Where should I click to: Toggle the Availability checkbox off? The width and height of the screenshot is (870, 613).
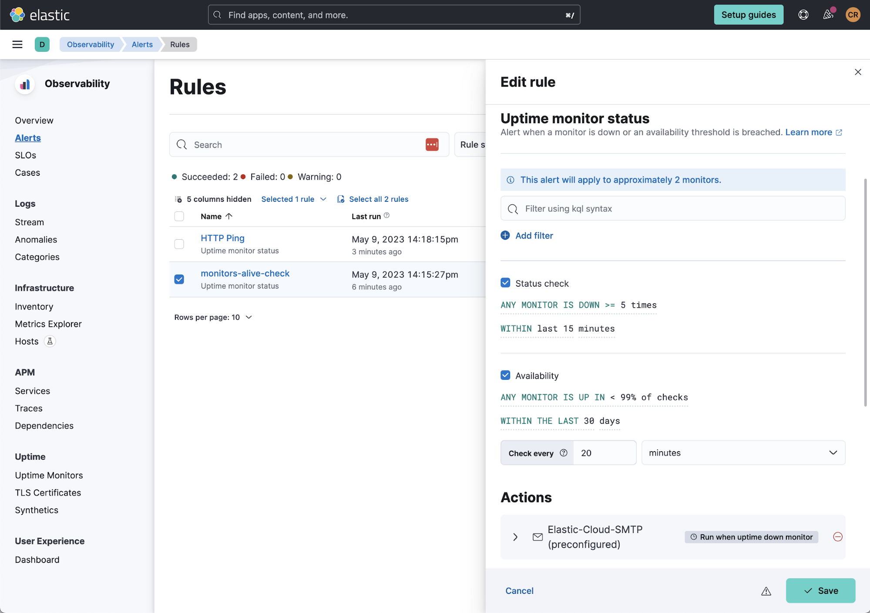pos(505,375)
